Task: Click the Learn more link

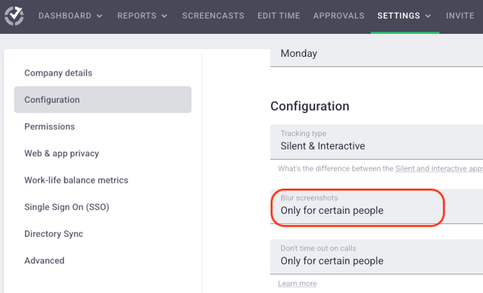Action: [x=297, y=284]
